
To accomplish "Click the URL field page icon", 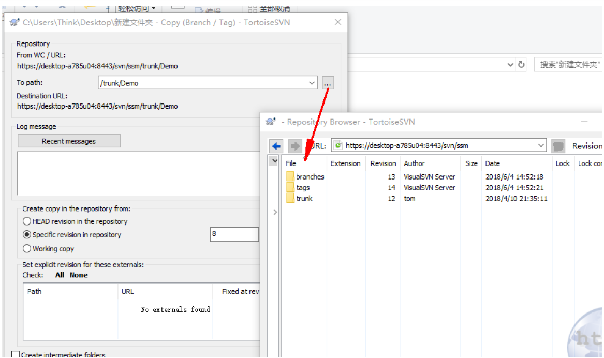I will tap(338, 145).
